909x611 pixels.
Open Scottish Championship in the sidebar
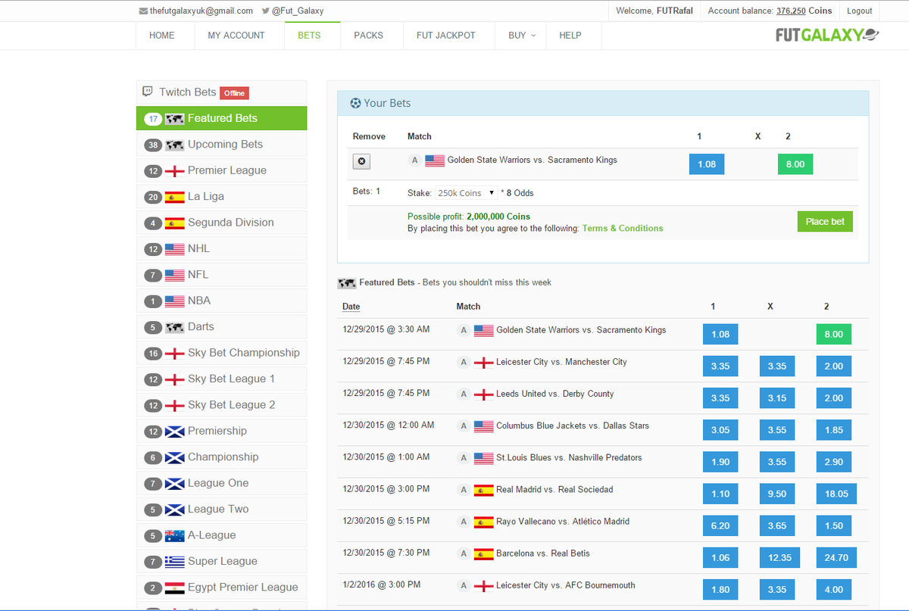pos(221,457)
